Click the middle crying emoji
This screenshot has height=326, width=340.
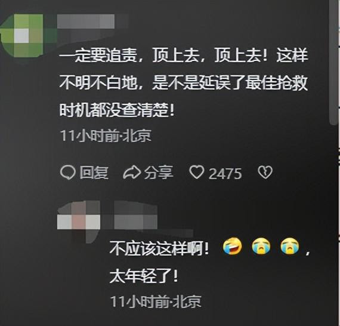(261, 247)
